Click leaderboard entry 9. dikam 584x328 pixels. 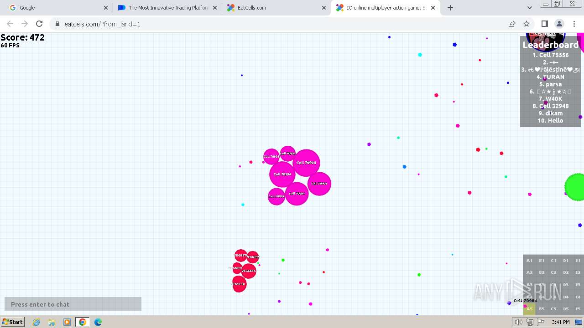[x=550, y=113]
